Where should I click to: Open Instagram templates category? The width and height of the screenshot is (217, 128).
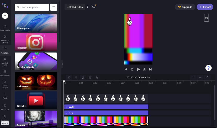36,42
